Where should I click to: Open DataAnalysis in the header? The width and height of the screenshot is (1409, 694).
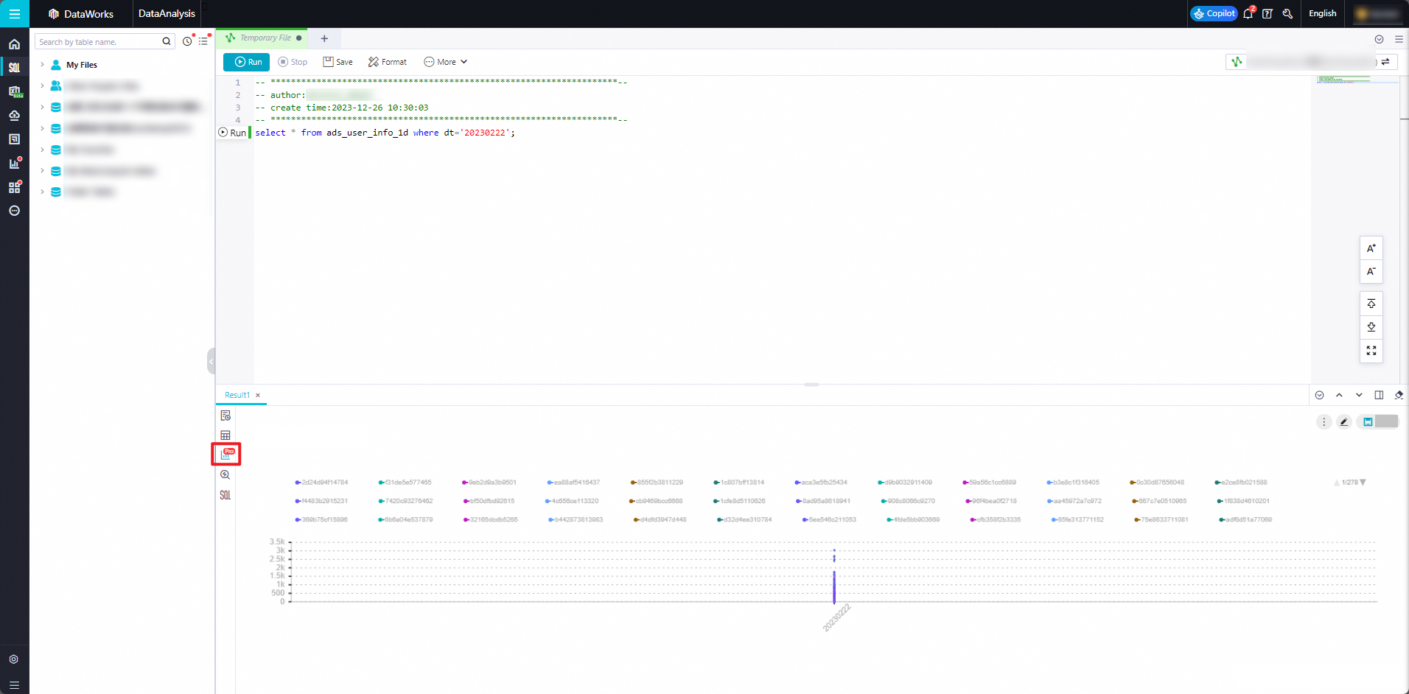pyautogui.click(x=167, y=13)
